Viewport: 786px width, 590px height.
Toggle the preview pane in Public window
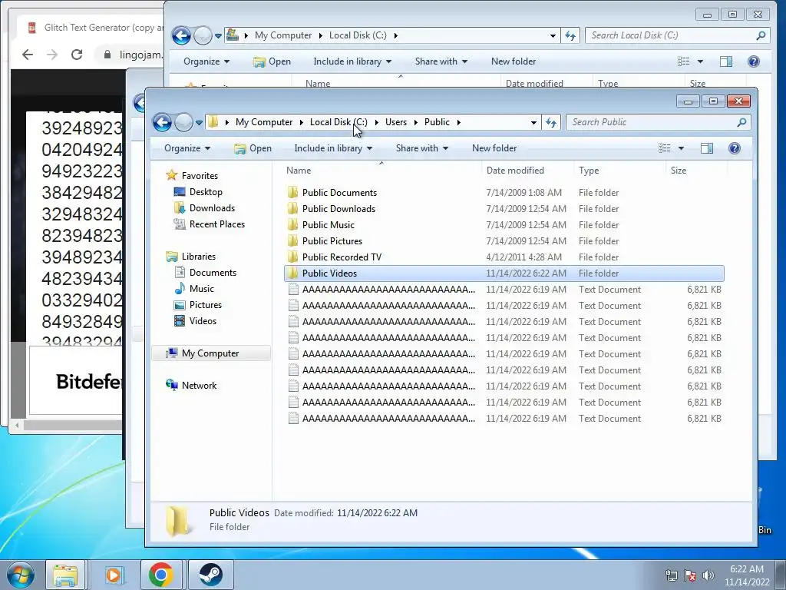click(x=707, y=148)
